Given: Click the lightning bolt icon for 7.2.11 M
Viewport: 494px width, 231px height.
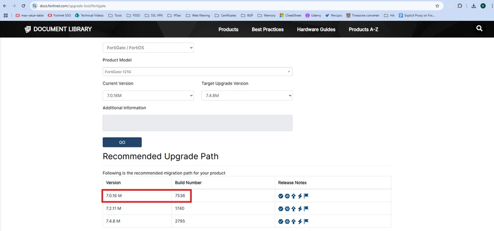Looking at the screenshot, I should 300,209.
